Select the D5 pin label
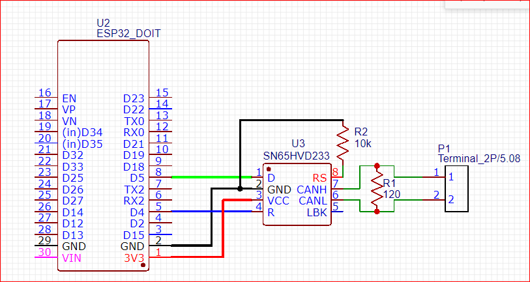This screenshot has width=530, height=282. [x=138, y=178]
